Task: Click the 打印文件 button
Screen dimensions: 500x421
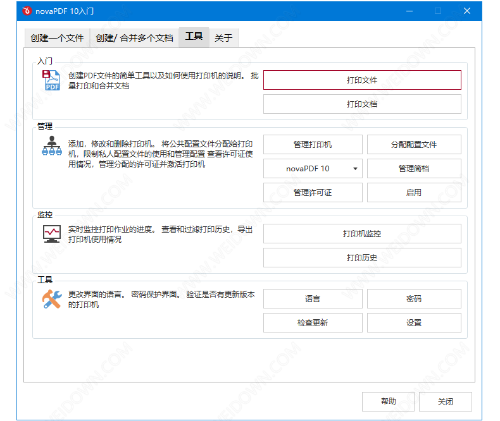Action: click(362, 80)
